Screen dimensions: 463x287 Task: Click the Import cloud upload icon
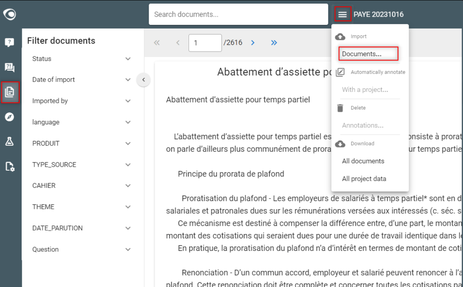tap(340, 37)
